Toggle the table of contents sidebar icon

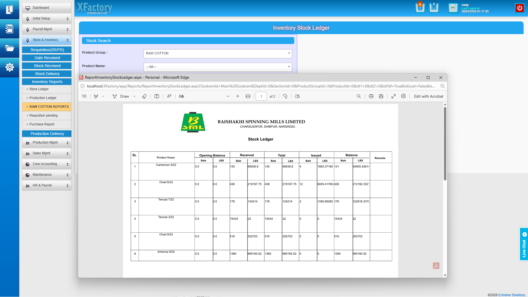(84, 96)
